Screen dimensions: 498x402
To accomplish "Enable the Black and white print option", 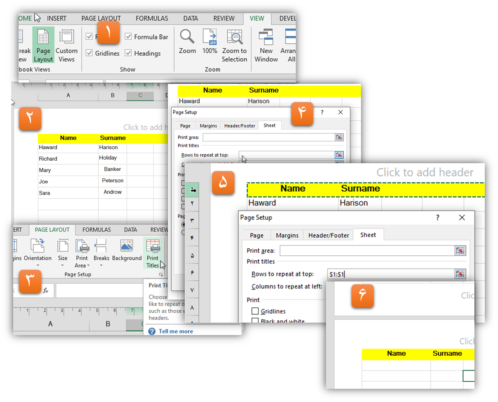I will 255,321.
